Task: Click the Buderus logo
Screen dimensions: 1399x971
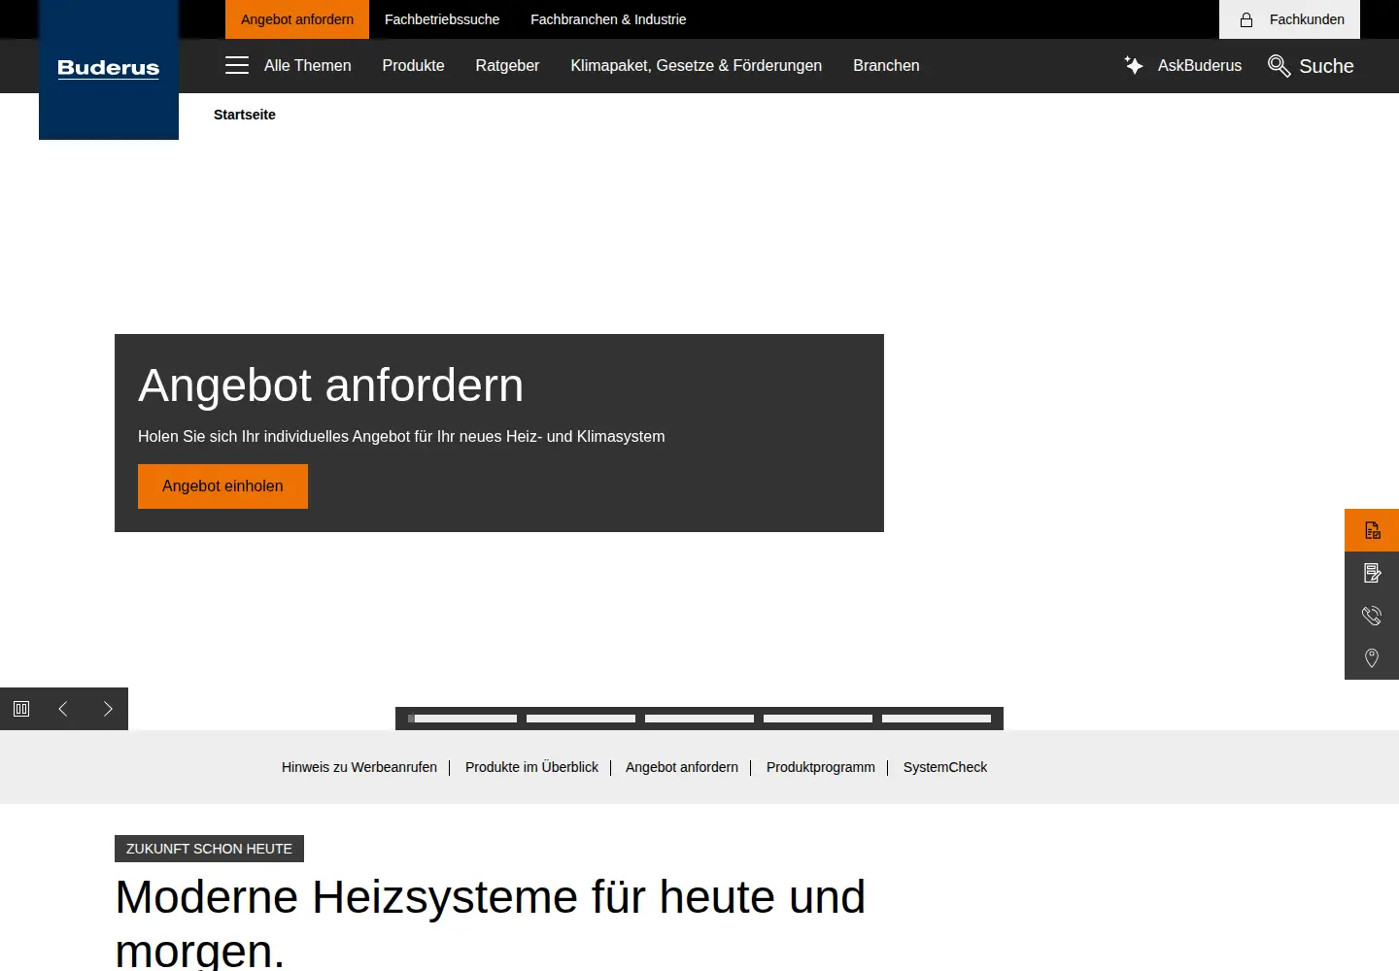Action: pyautogui.click(x=109, y=68)
